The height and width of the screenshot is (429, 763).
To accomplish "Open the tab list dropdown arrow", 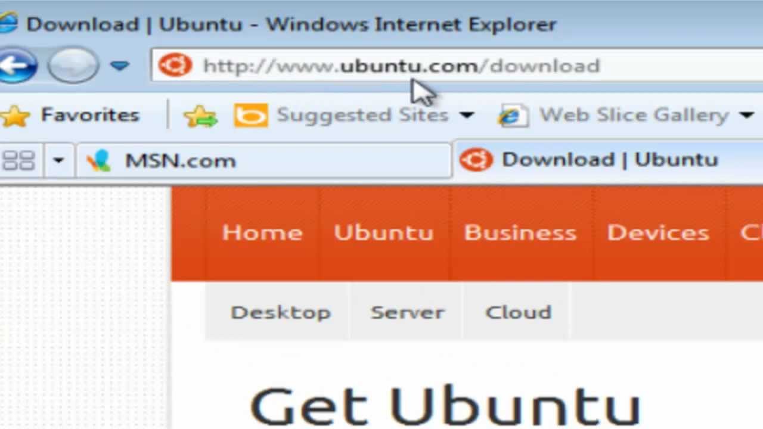I will 58,160.
